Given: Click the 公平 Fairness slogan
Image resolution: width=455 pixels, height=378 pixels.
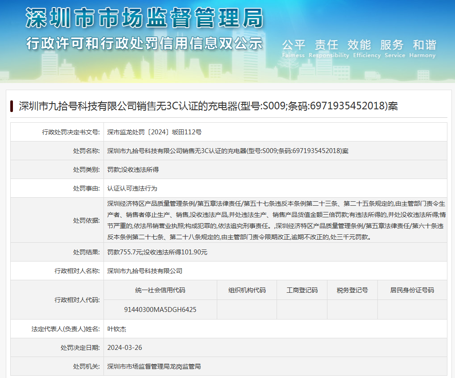Looking at the screenshot, I should (294, 49).
